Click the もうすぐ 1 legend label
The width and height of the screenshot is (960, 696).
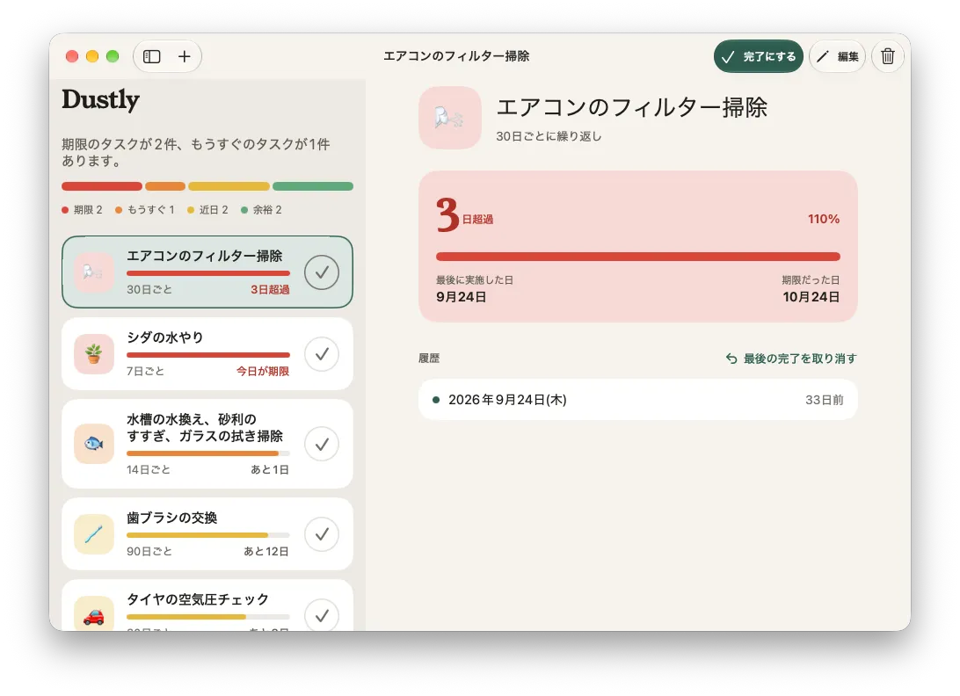point(145,210)
